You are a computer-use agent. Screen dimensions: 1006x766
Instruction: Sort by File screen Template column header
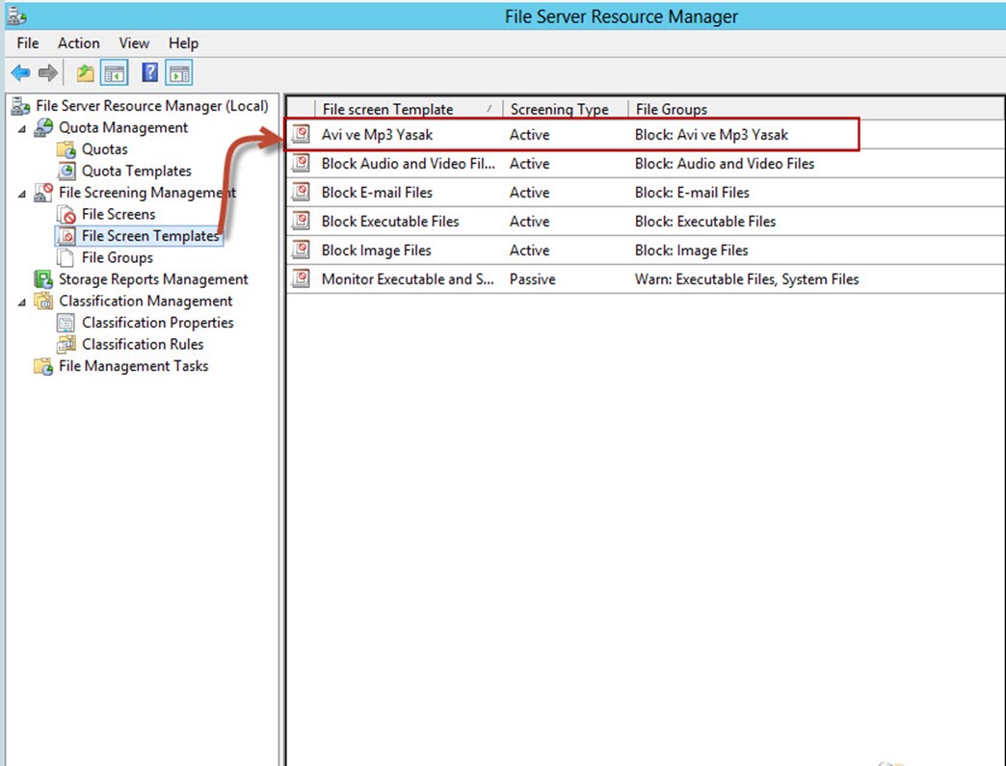pyautogui.click(x=408, y=109)
